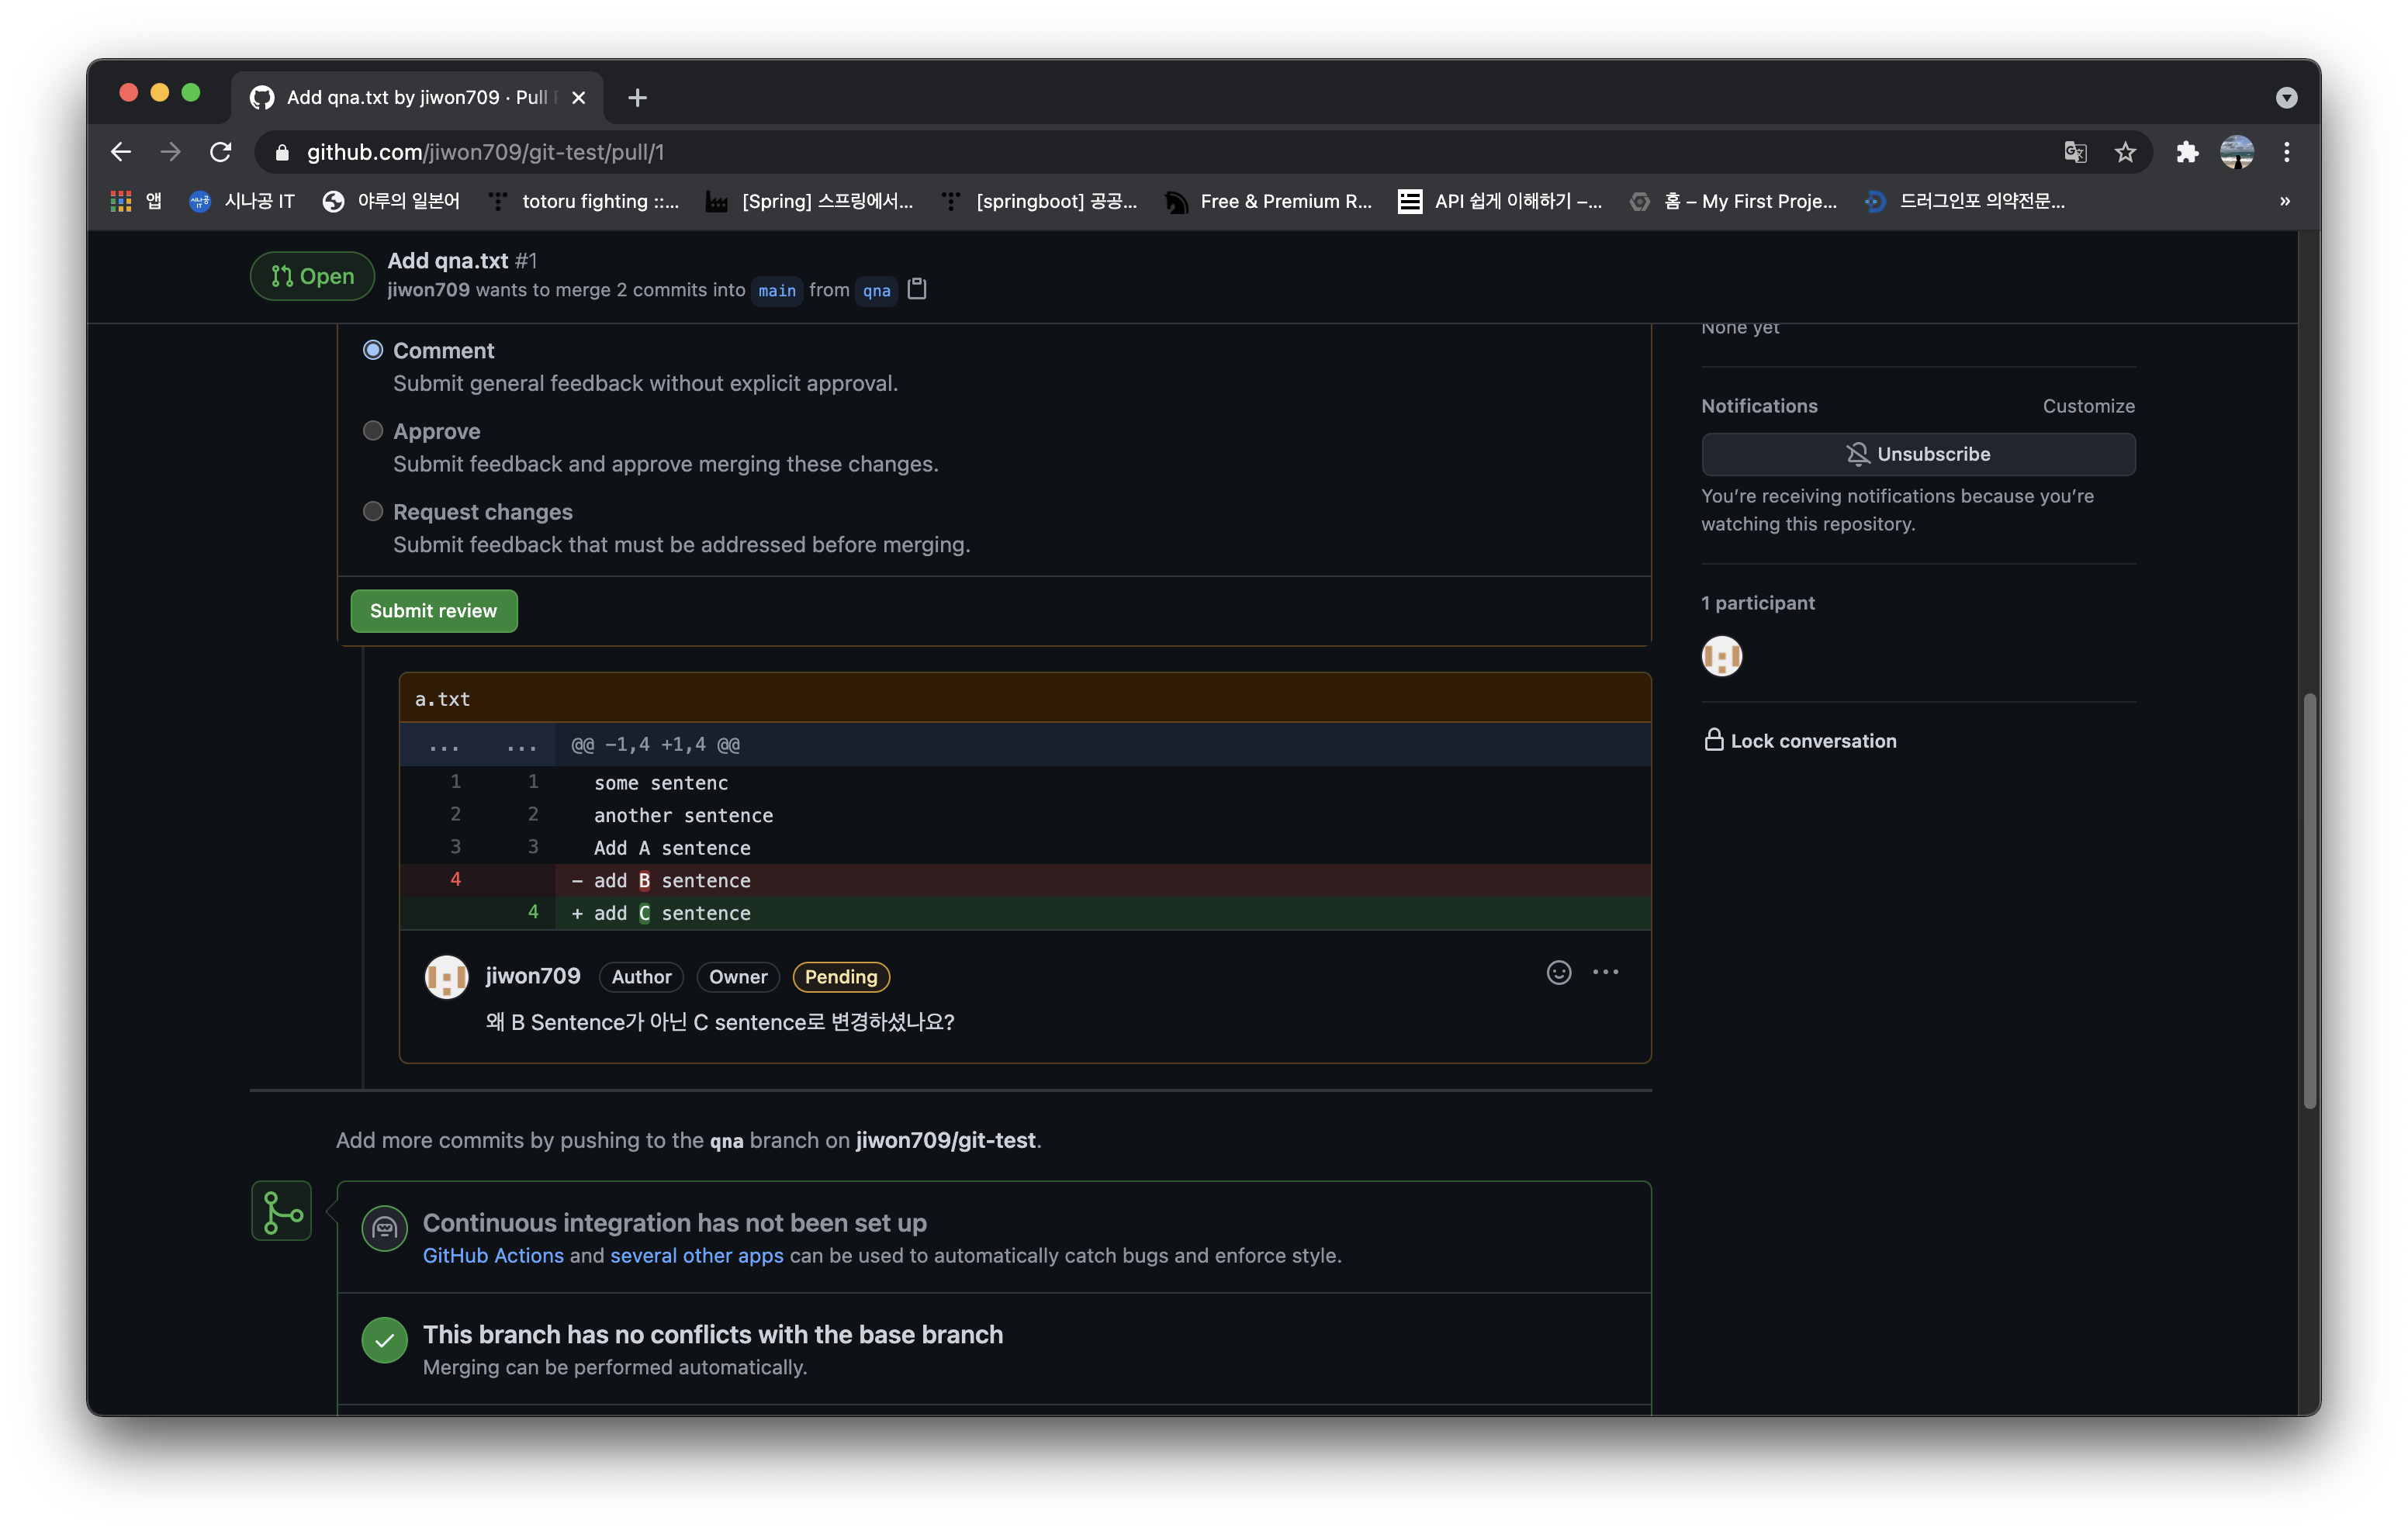Open the comment's three-dot options menu
This screenshot has height=1531, width=2408.
(1606, 973)
